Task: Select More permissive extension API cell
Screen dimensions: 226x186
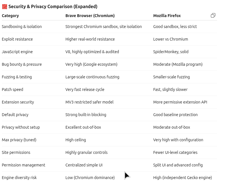Action: click(x=180, y=102)
